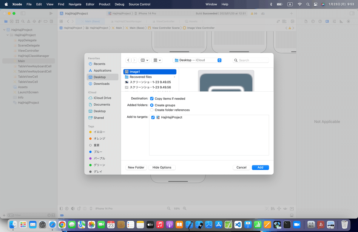The image size is (358, 232).
Task: Click the library plus button in toolbar
Action: [x=291, y=13]
